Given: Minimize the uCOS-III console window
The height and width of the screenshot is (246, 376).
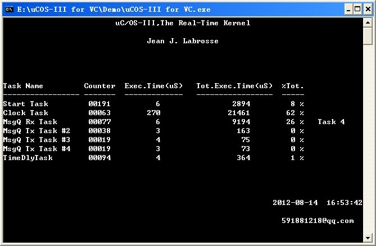Looking at the screenshot, I should tap(348, 10).
